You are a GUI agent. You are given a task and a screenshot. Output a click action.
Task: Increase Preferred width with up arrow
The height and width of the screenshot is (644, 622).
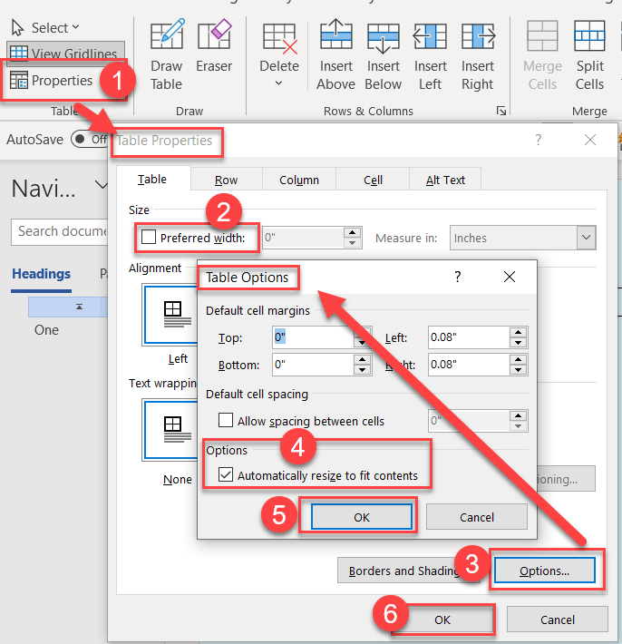352,232
